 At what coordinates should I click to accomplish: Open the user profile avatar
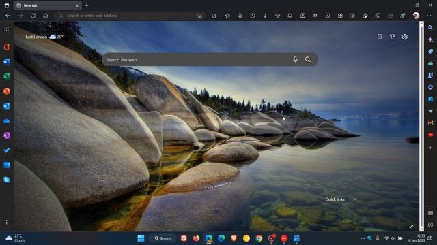click(x=416, y=16)
